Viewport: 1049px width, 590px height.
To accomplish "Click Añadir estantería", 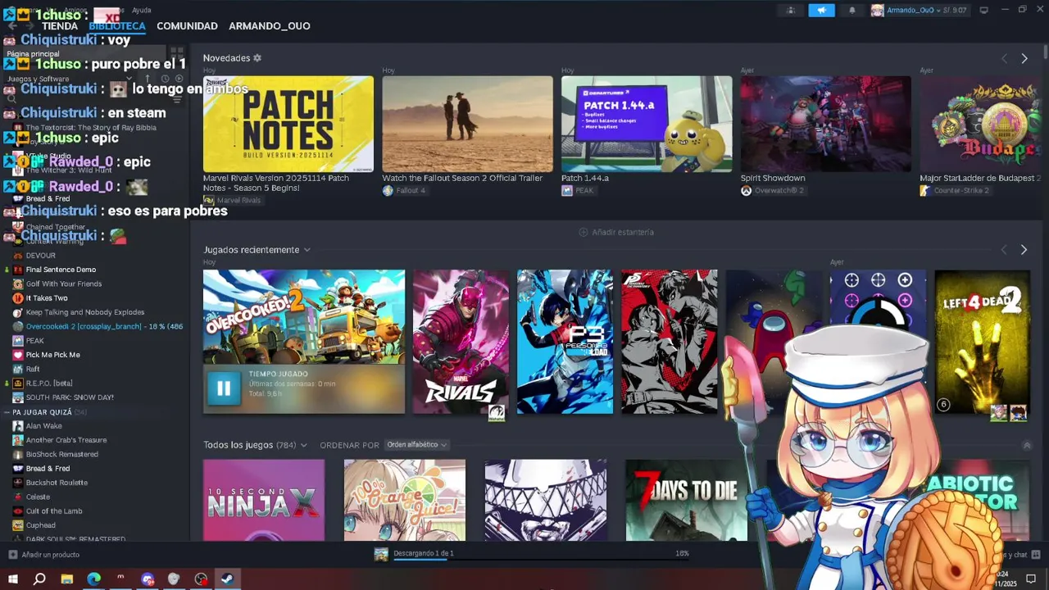I will click(x=616, y=233).
